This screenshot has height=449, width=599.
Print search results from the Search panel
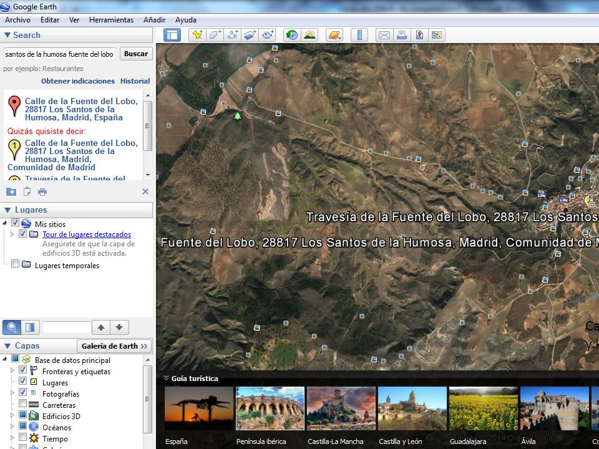click(x=42, y=191)
